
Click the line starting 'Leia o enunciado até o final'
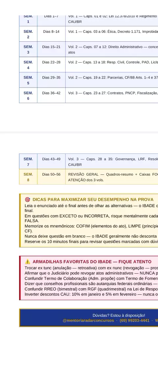coord(91,208)
